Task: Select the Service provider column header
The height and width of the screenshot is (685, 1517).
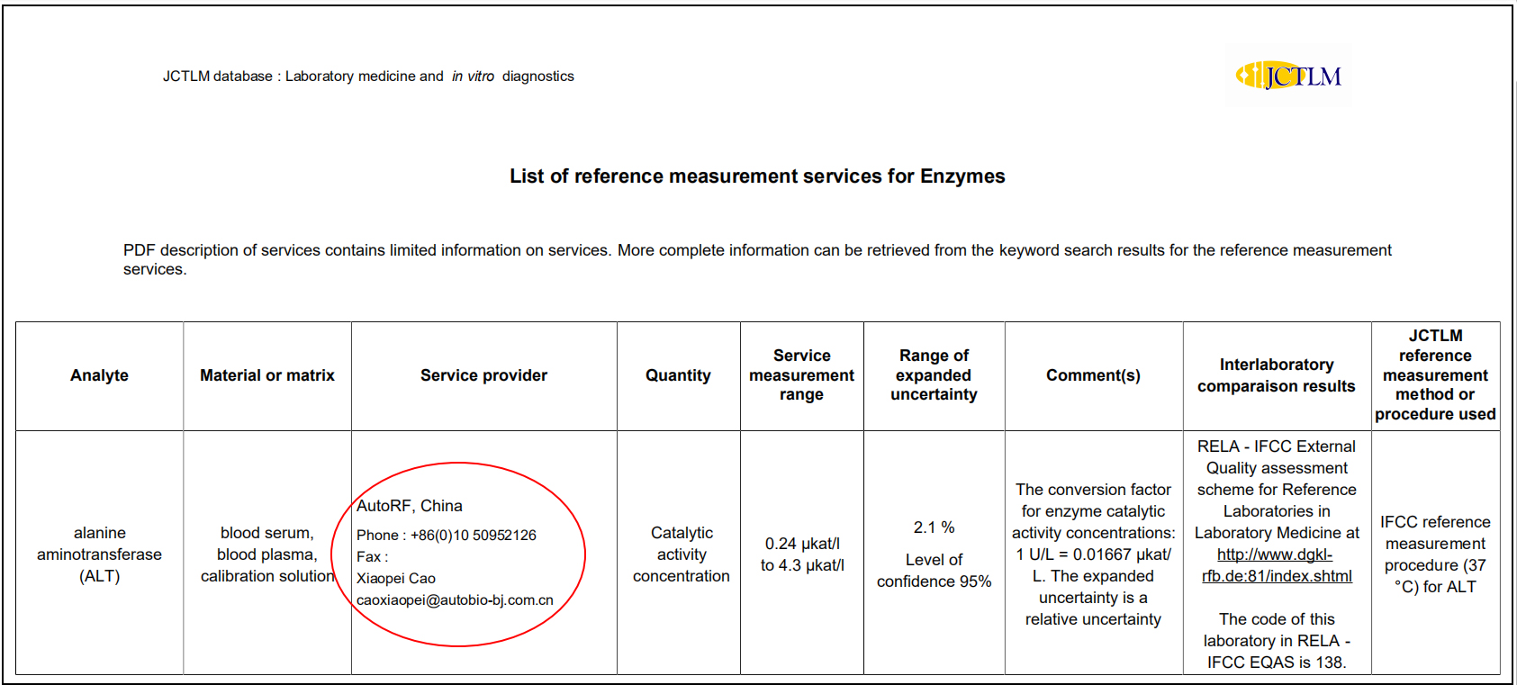Action: (x=483, y=375)
